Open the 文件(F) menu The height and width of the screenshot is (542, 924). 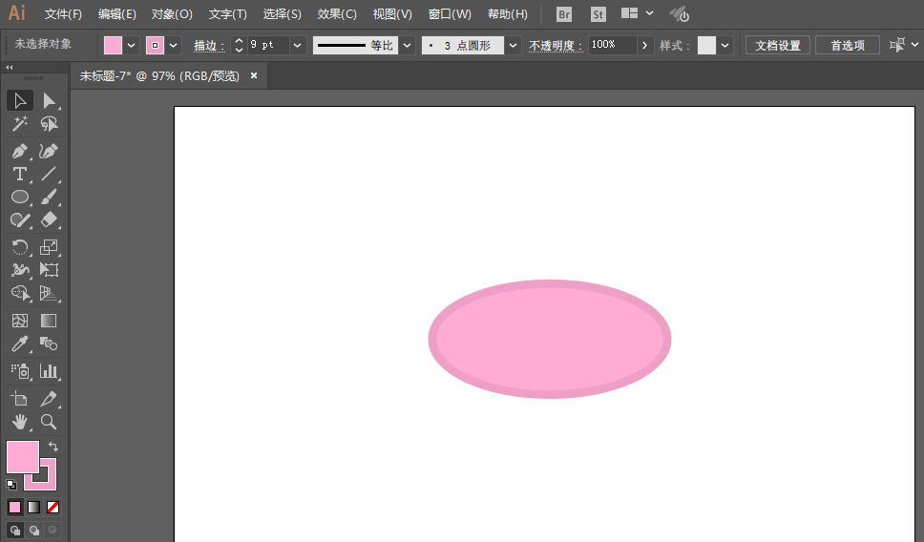63,14
